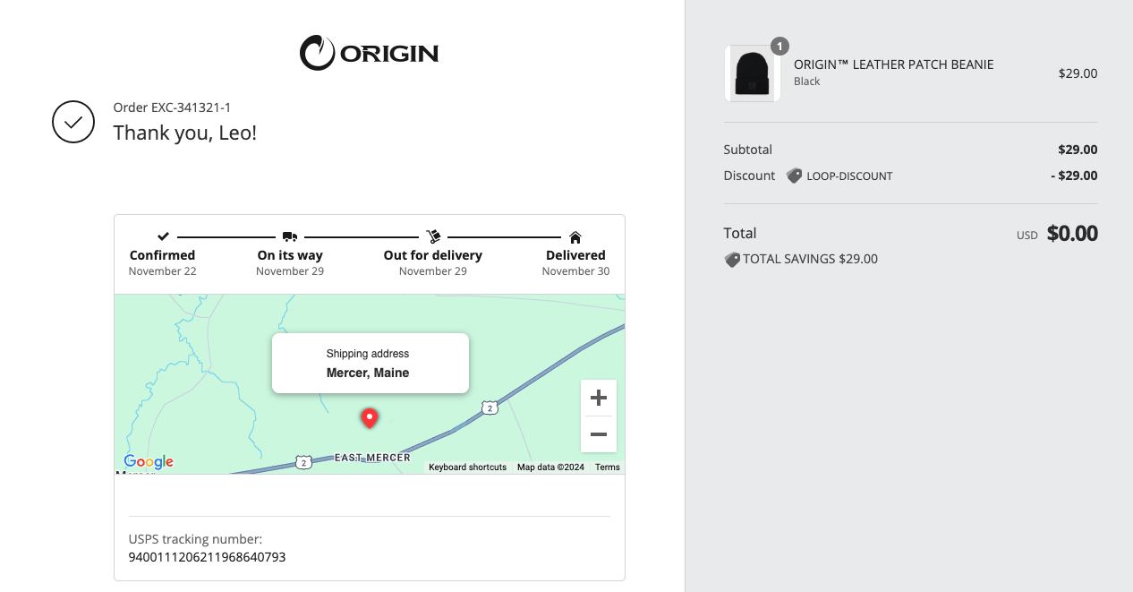Click the black beanie product thumbnail
This screenshot has width=1133, height=592.
pyautogui.click(x=752, y=73)
